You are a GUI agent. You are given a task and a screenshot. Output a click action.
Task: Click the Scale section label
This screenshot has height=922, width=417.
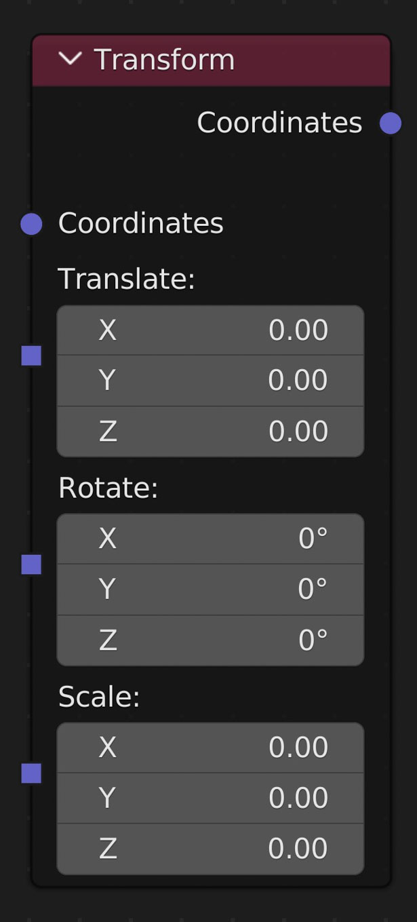click(x=99, y=697)
